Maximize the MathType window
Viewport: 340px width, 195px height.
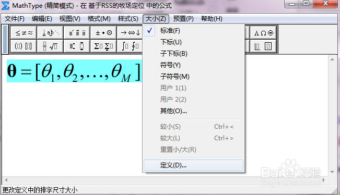306,4
